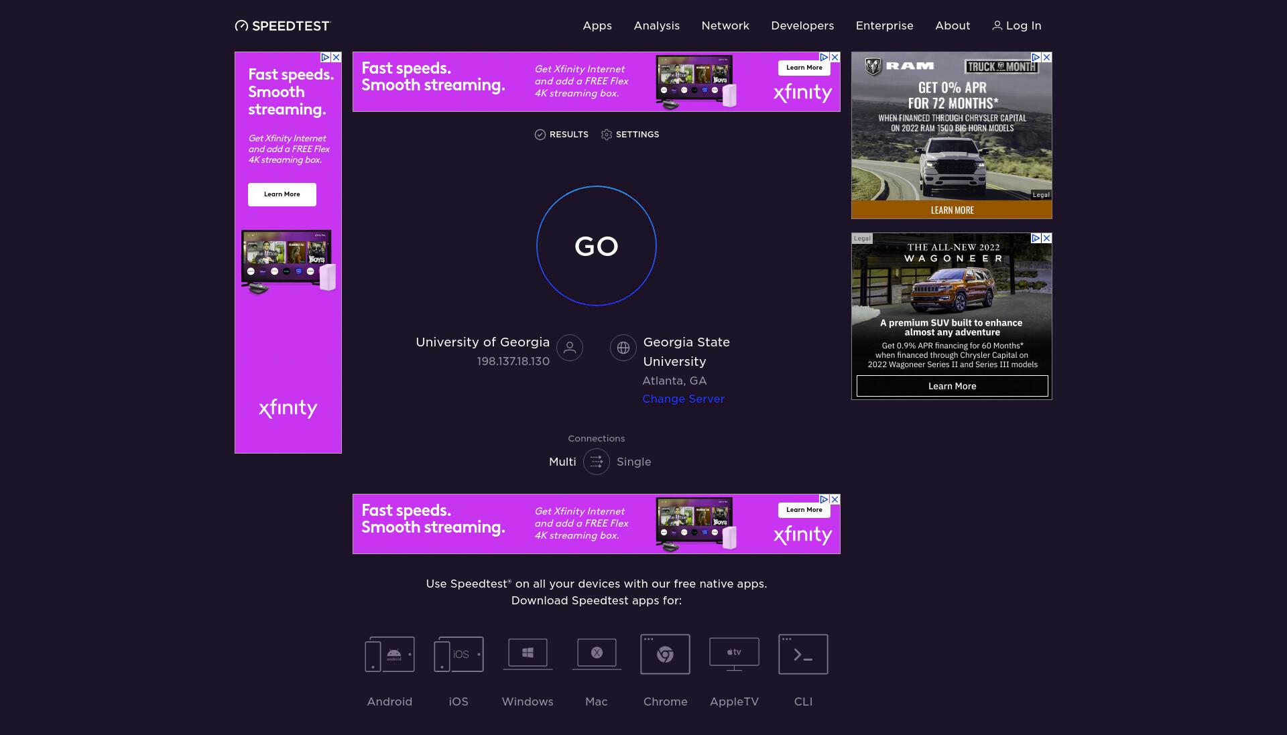Close the Wagoneer ad
This screenshot has width=1287, height=735.
pyautogui.click(x=1047, y=239)
